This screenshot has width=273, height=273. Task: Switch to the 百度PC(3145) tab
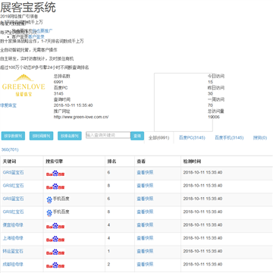192,138
